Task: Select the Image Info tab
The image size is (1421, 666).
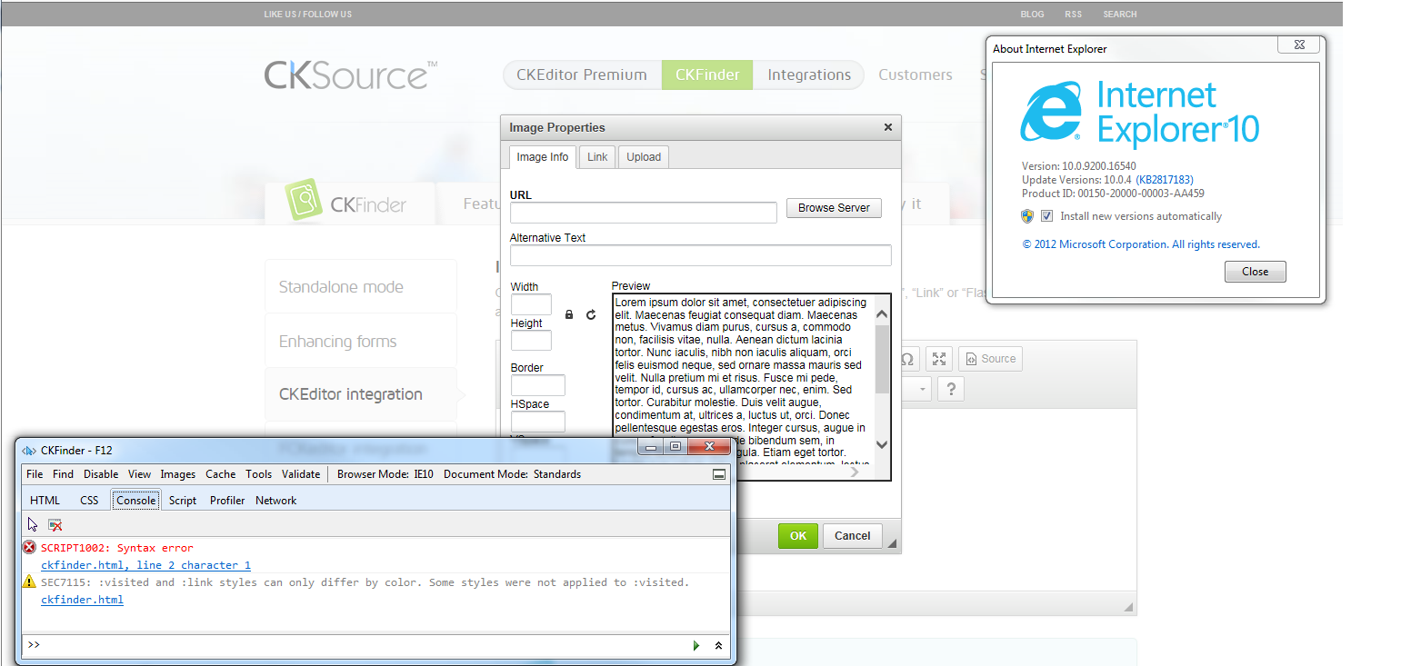Action: pos(543,157)
